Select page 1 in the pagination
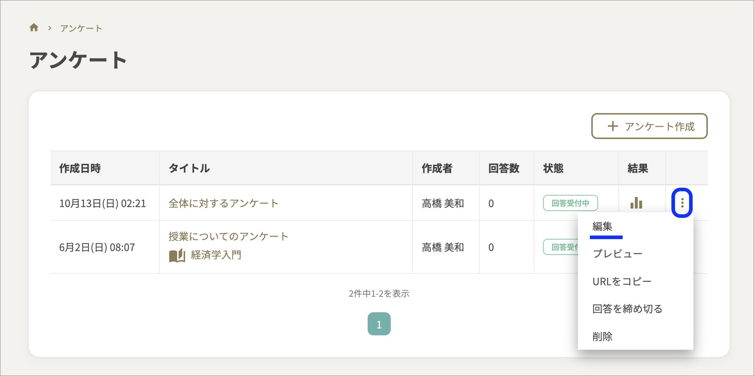754x376 pixels. tap(379, 324)
